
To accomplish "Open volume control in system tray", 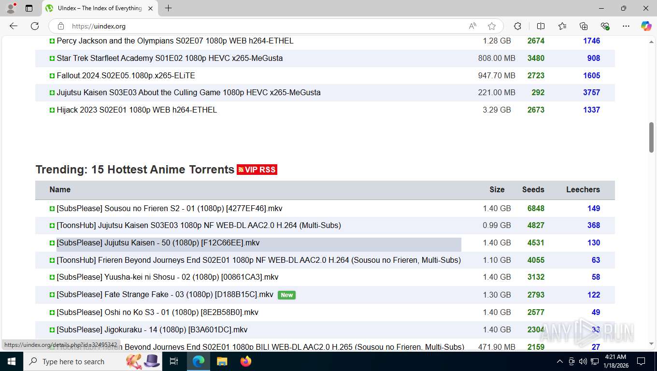I will point(583,361).
